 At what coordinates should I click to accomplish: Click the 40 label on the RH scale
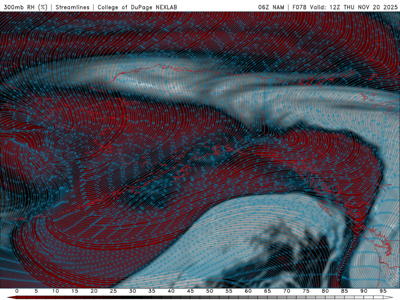click(171, 291)
